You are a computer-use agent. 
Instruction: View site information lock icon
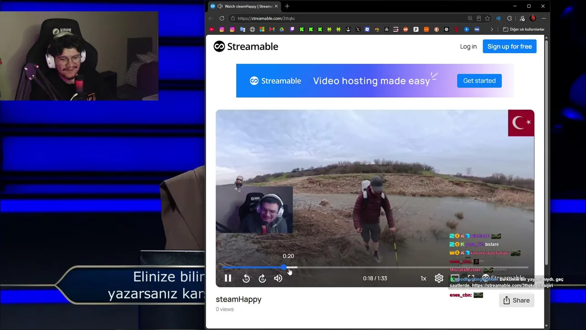click(x=233, y=18)
